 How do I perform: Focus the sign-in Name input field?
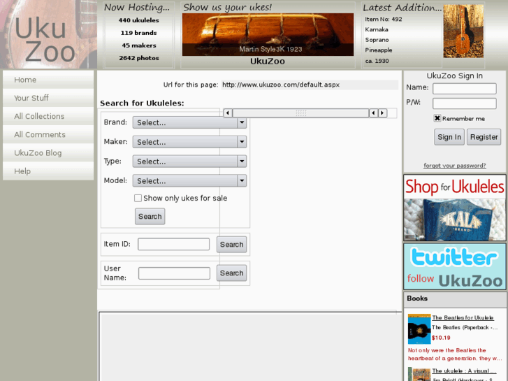465,89
